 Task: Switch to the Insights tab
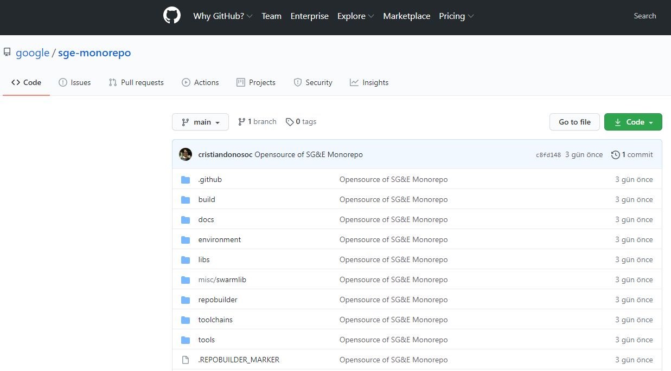369,82
